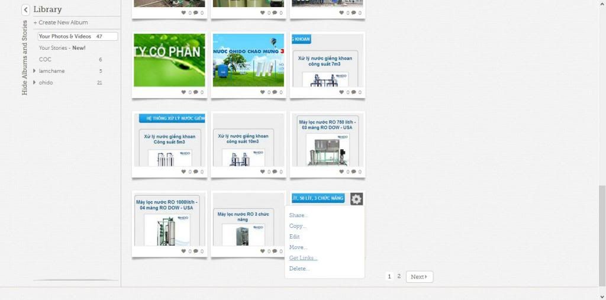The height and width of the screenshot is (300, 606).
Task: Open the COC album
Action: pyautogui.click(x=45, y=59)
